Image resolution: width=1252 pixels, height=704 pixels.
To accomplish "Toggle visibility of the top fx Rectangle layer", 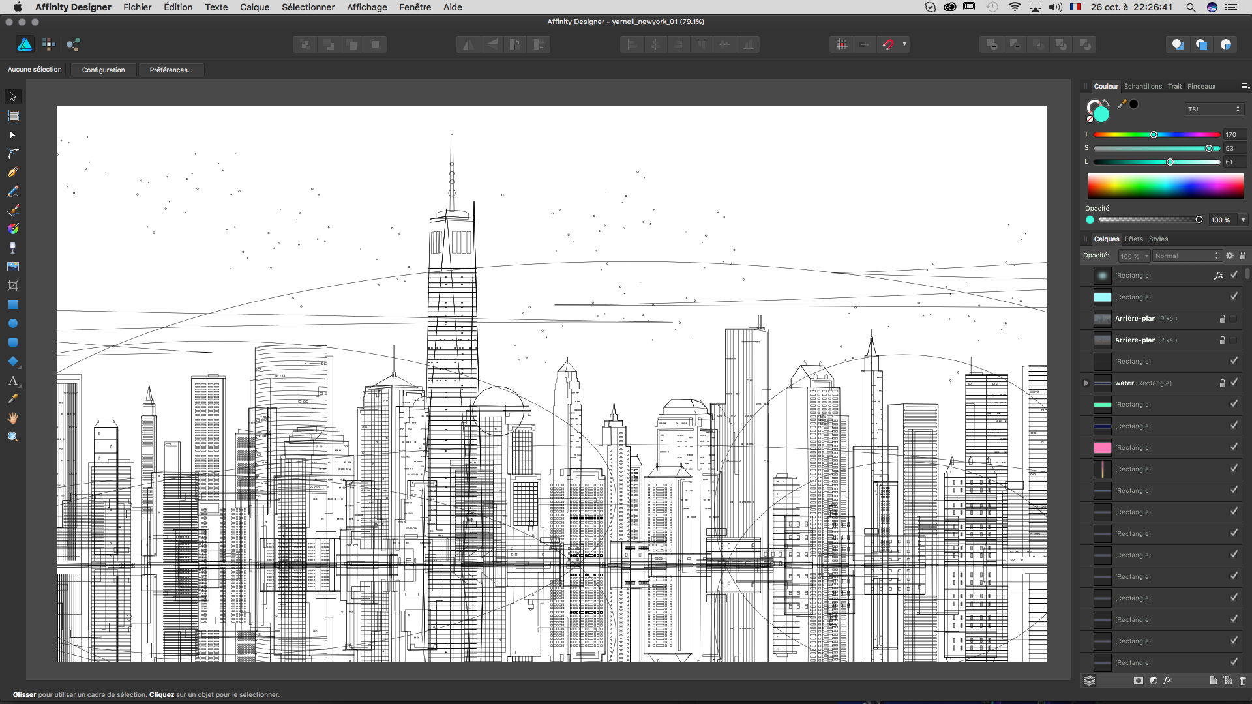I will [1234, 275].
